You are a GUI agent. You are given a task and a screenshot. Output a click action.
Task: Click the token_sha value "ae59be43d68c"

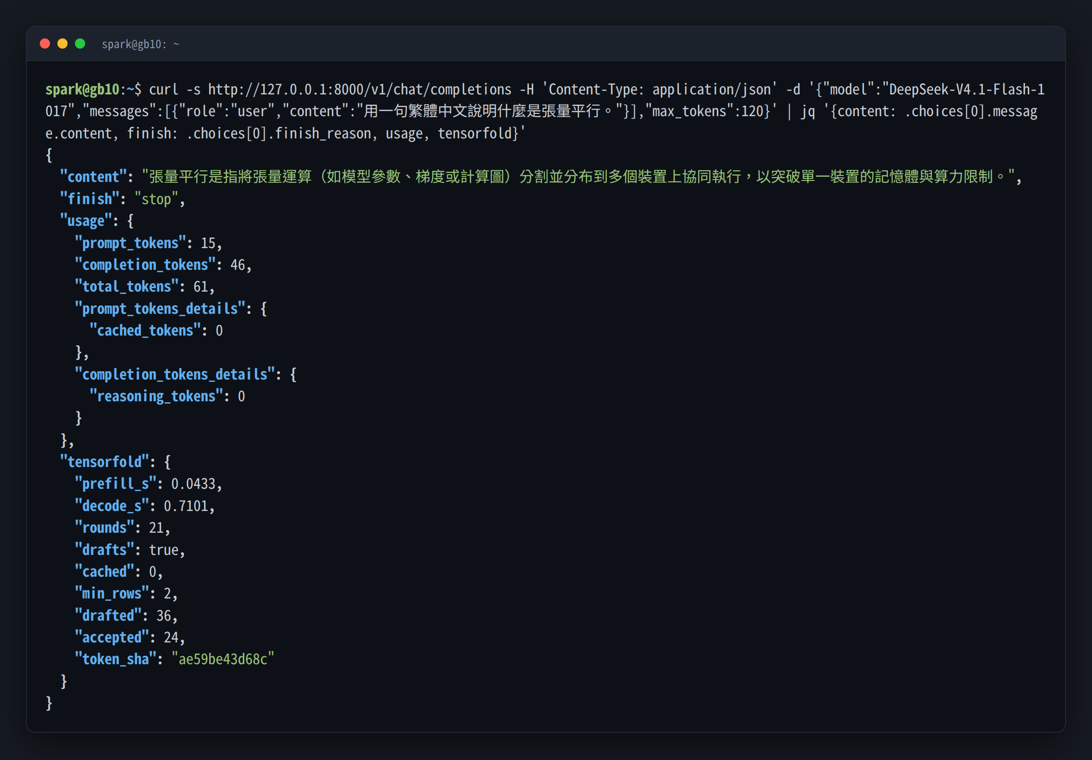pyautogui.click(x=223, y=659)
